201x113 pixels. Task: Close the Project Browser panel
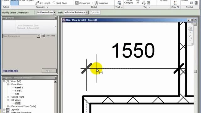[56, 78]
